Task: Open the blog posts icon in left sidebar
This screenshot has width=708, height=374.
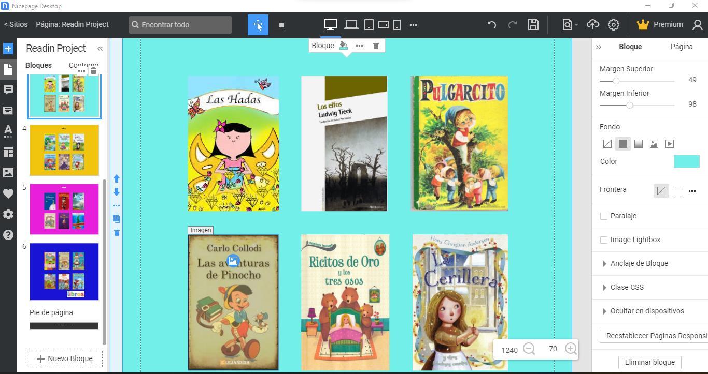Action: click(8, 90)
